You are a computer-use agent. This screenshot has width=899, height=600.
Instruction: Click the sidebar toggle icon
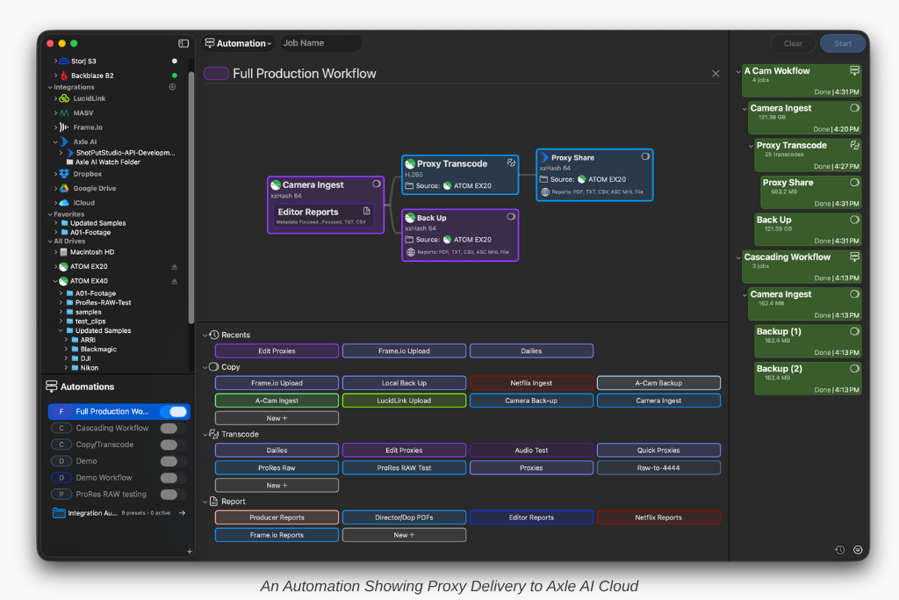[183, 43]
